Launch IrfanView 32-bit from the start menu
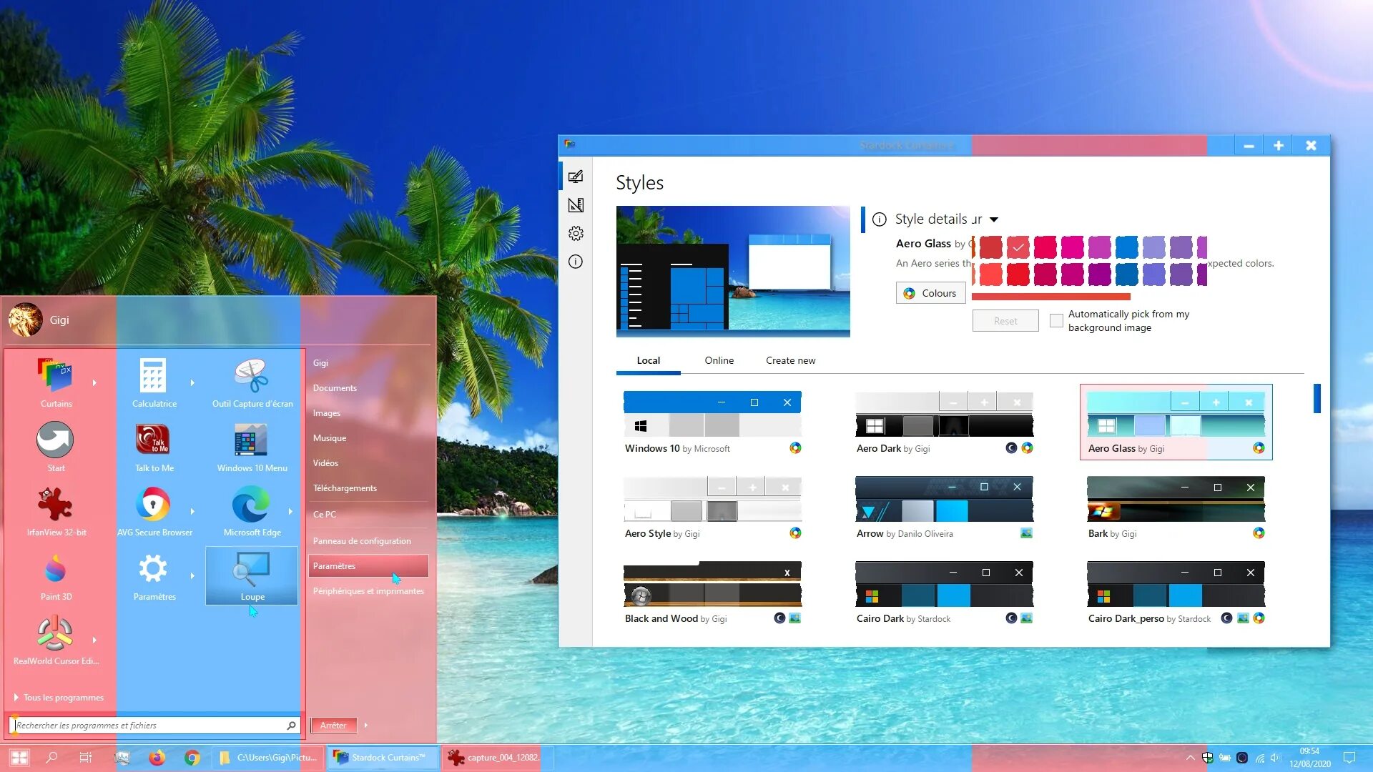1373x772 pixels. pos(56,511)
